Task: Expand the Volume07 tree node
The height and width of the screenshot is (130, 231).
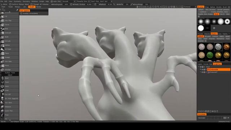Action: coord(200,72)
